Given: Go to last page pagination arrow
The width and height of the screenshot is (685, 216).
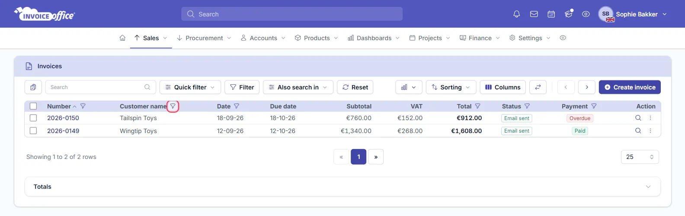Looking at the screenshot, I should click(x=376, y=157).
